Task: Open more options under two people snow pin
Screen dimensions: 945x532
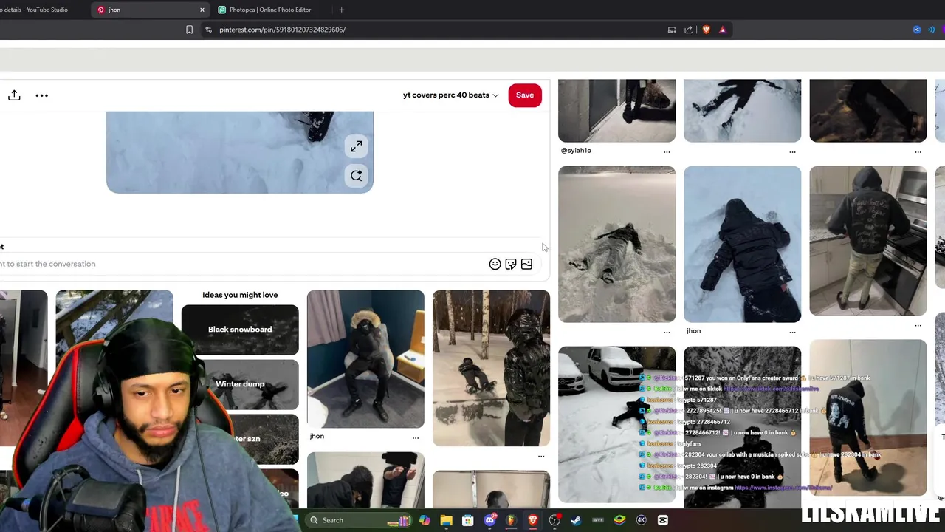Action: pyautogui.click(x=541, y=457)
